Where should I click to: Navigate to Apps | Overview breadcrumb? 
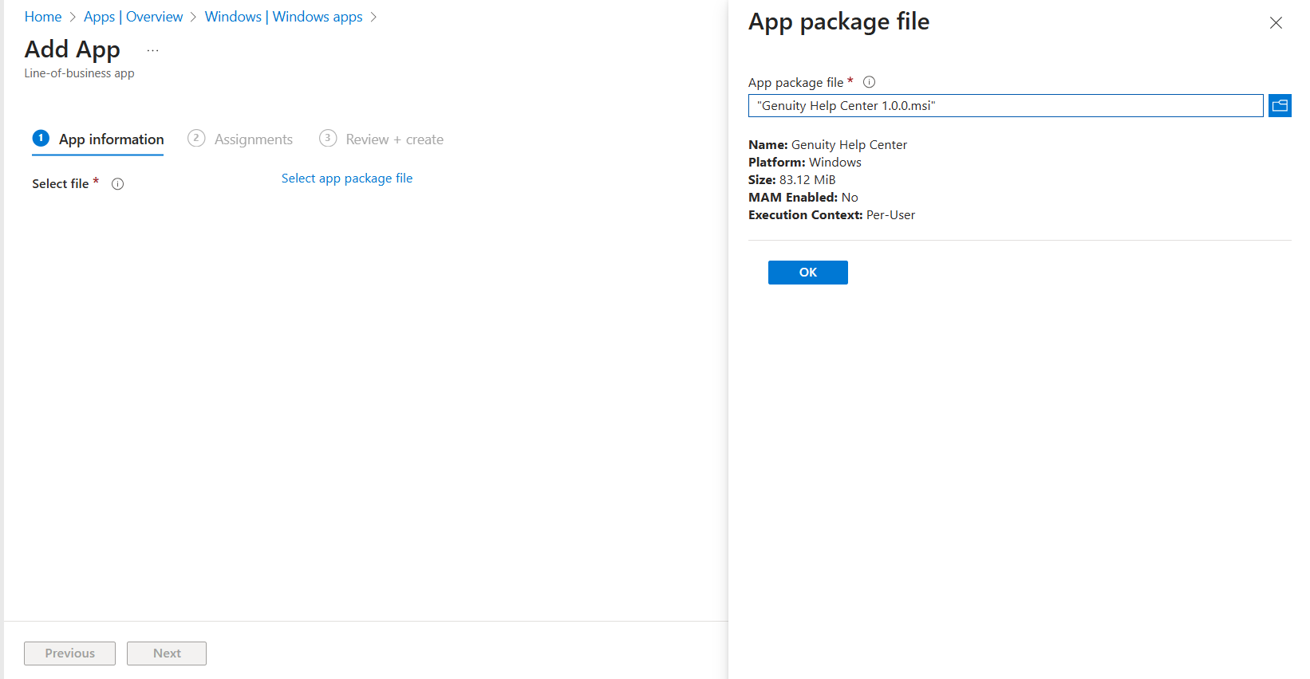coord(133,17)
